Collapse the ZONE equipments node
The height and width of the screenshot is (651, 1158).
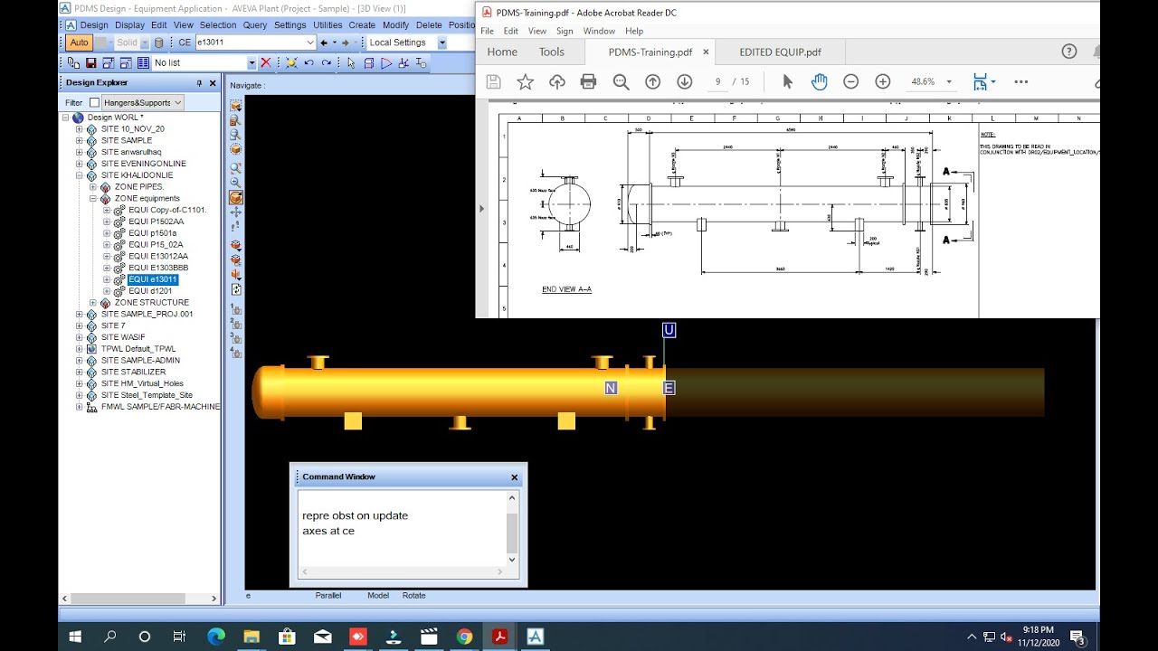92,199
